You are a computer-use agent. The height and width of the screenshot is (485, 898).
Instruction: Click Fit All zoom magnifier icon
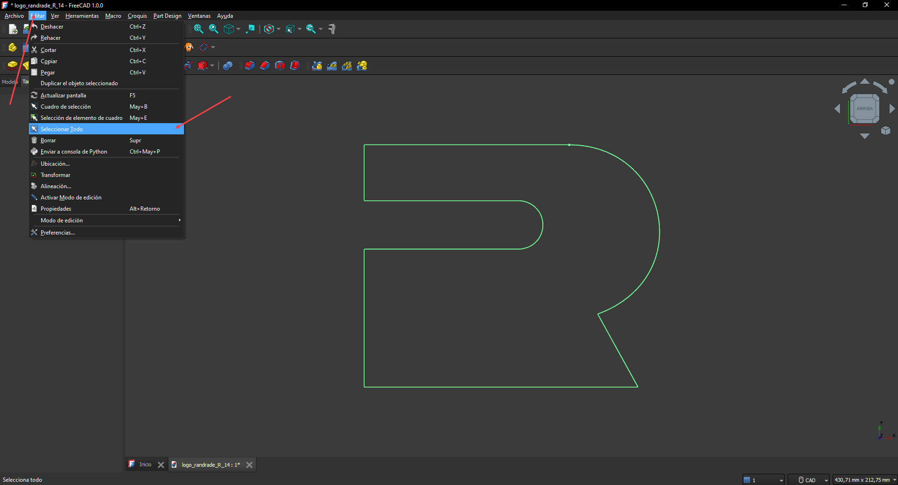(x=198, y=29)
